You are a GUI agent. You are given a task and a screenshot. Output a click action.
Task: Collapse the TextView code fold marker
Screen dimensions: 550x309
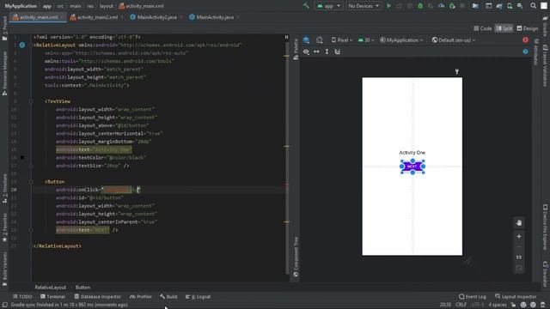click(x=31, y=101)
